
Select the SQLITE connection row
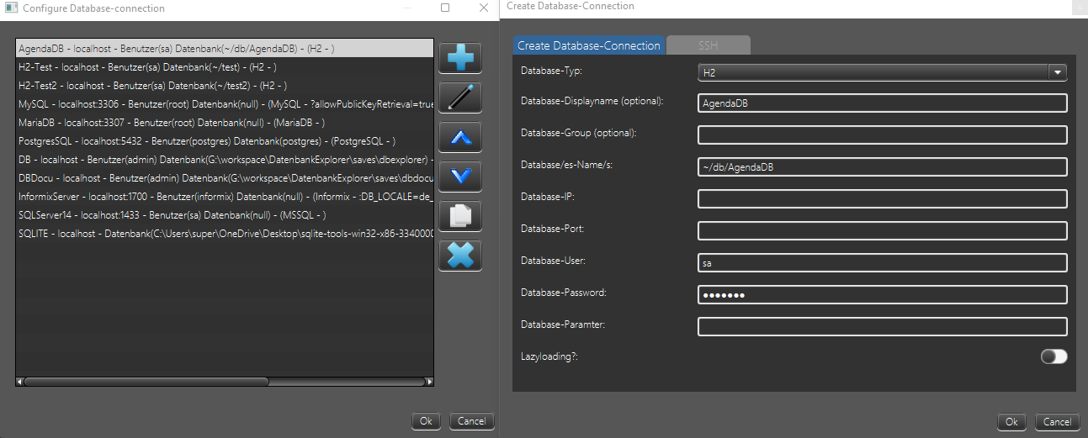[225, 234]
